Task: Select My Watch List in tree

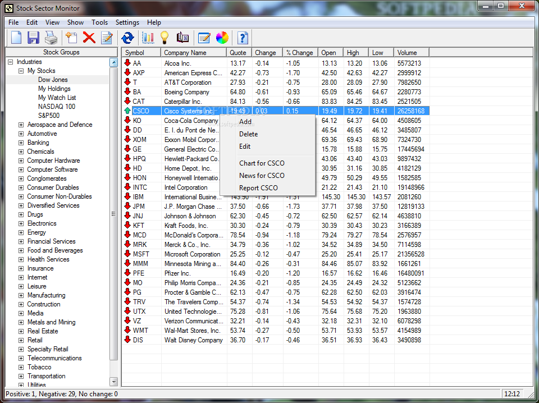Action: 57,98
